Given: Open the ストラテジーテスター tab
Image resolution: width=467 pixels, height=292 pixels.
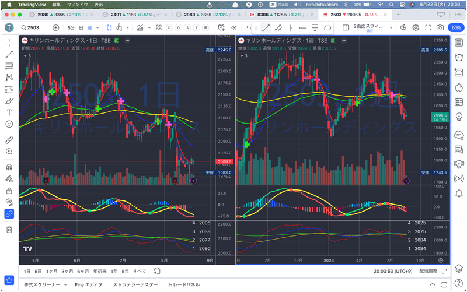Looking at the screenshot, I should (x=135, y=284).
